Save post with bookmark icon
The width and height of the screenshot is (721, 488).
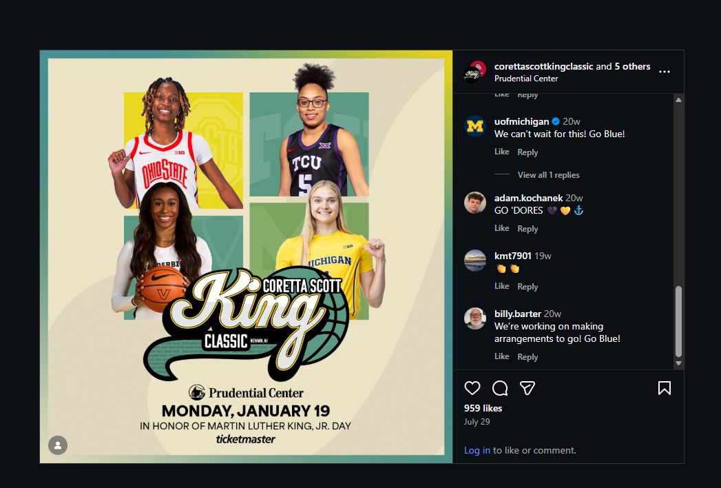[x=665, y=388]
